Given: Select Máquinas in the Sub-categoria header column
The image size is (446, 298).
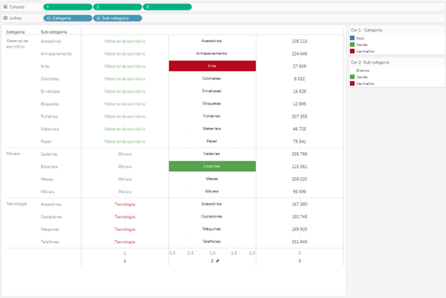Looking at the screenshot, I should click(x=50, y=229).
